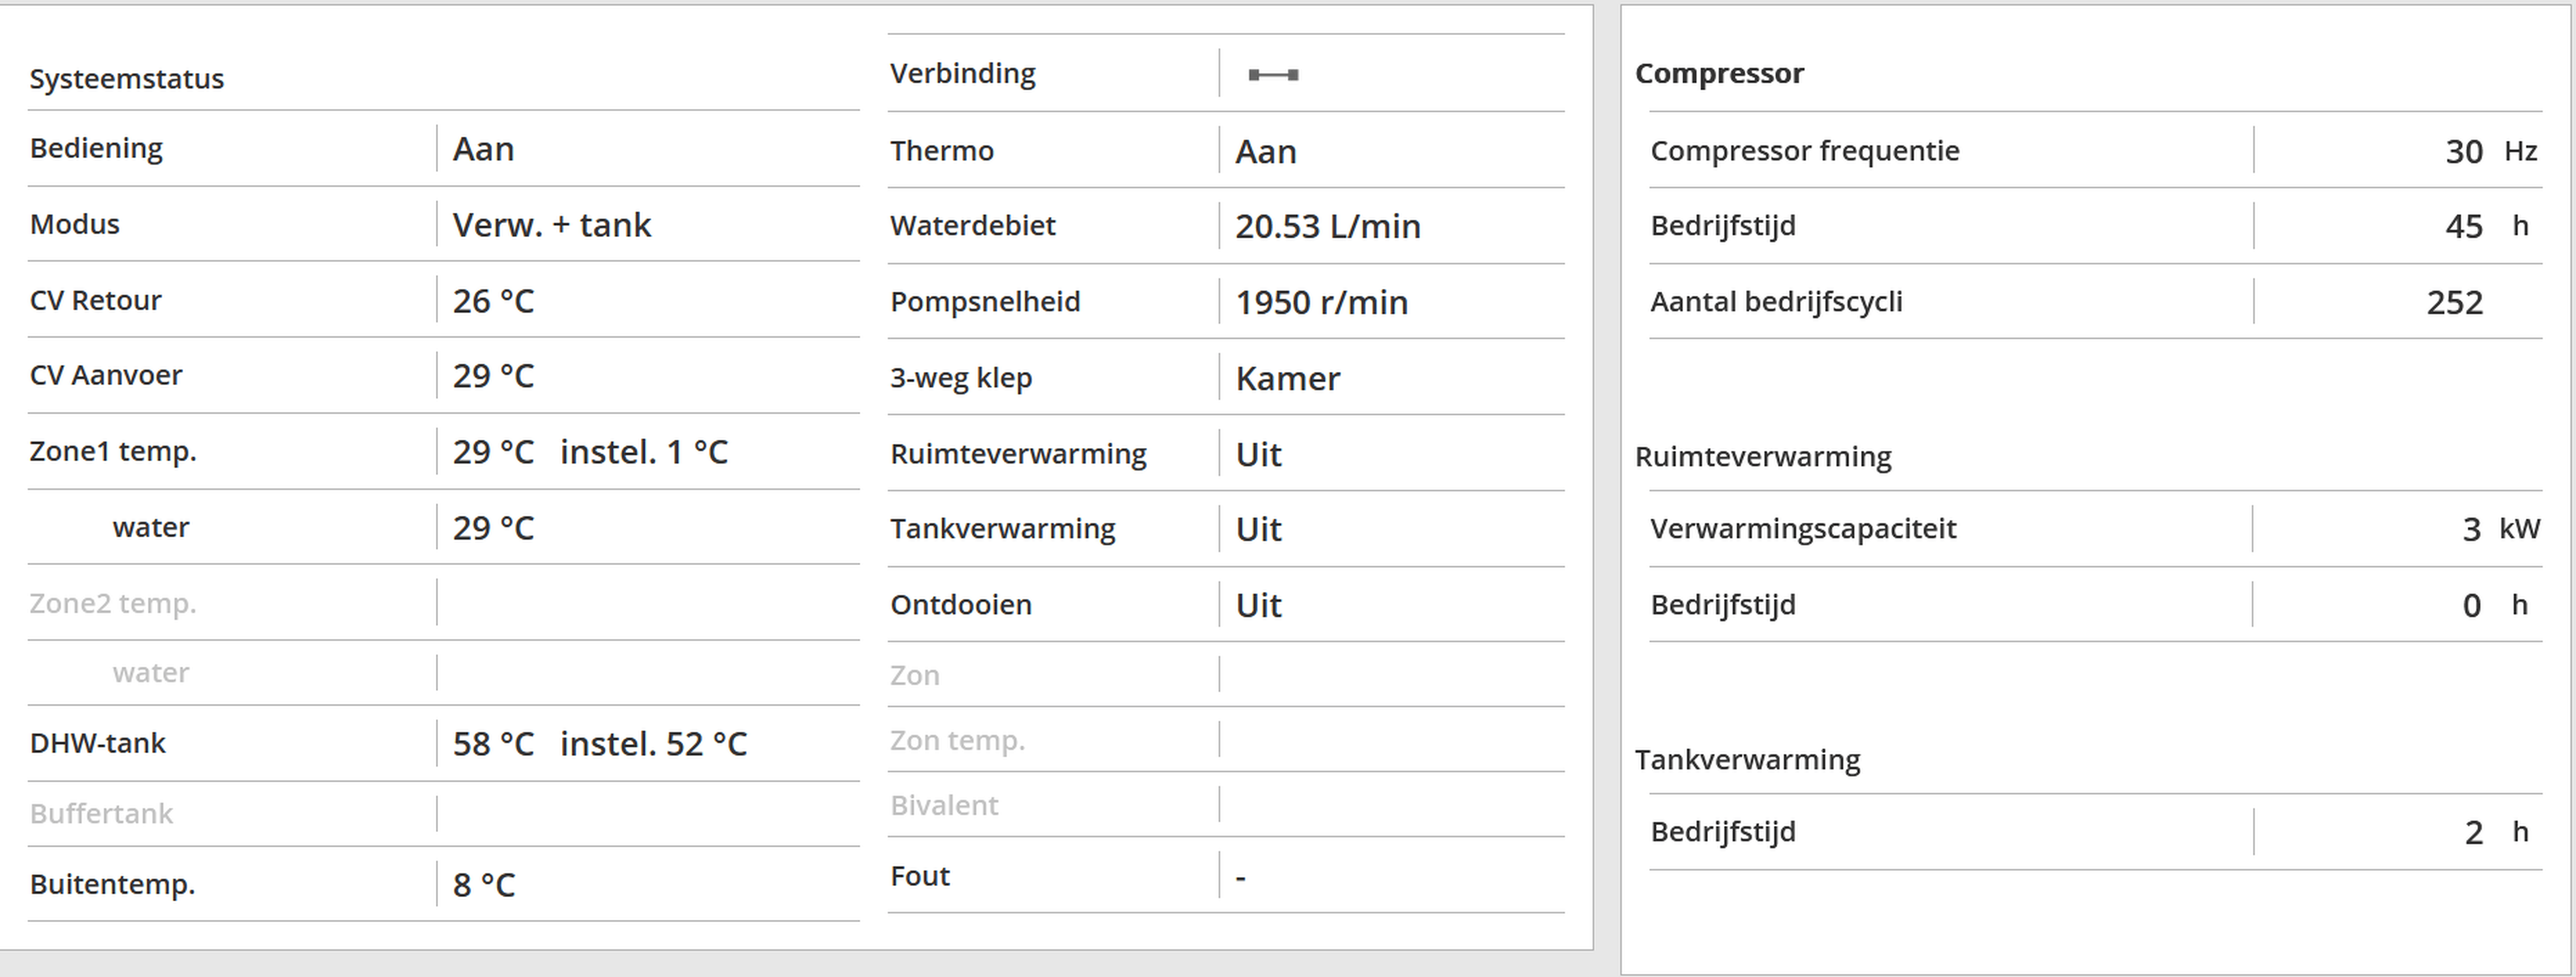
Task: Click Ruimteverwarming status 'Uit' in status table
Action: pyautogui.click(x=1258, y=454)
